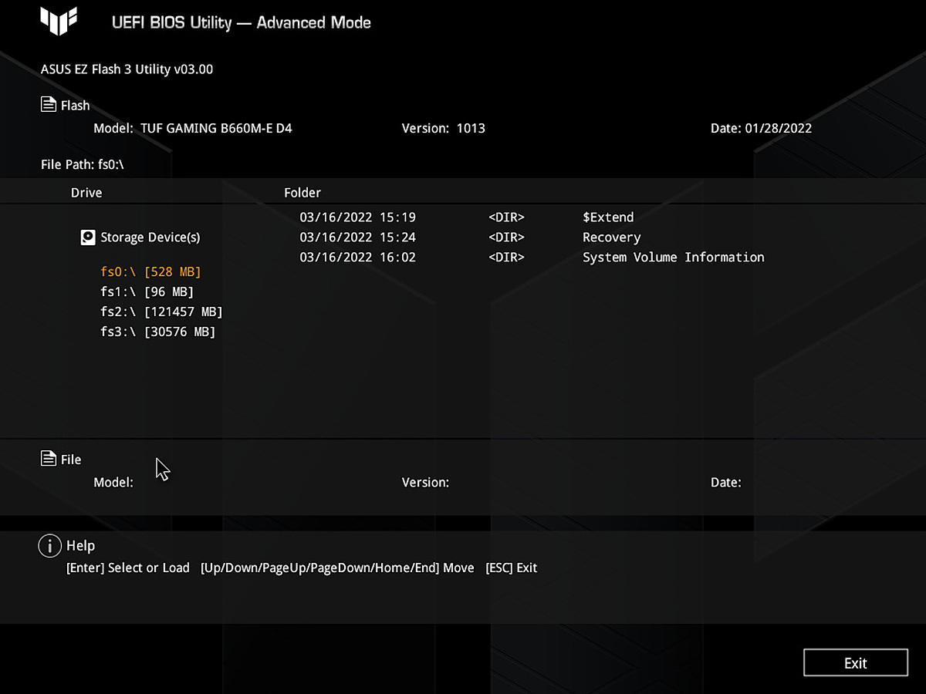
Task: Click the File section Date: label
Action: coord(726,483)
